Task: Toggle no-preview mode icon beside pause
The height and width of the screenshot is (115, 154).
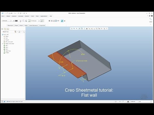Action: tap(52, 21)
